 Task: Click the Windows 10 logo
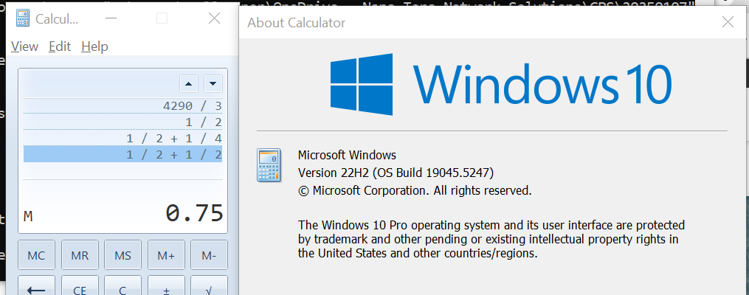tap(501, 84)
